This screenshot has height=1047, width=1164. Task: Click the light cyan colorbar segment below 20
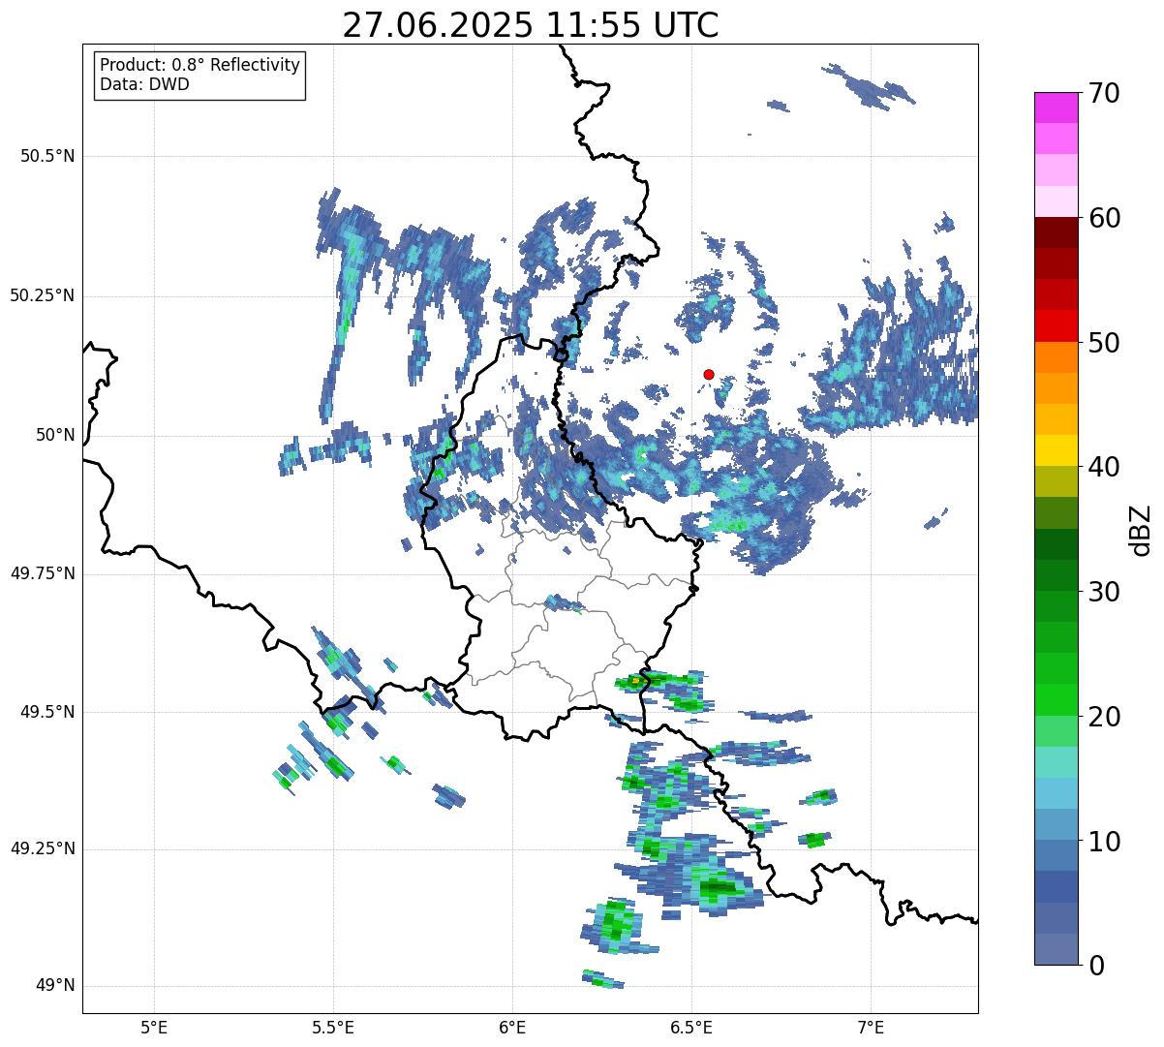1057,762
